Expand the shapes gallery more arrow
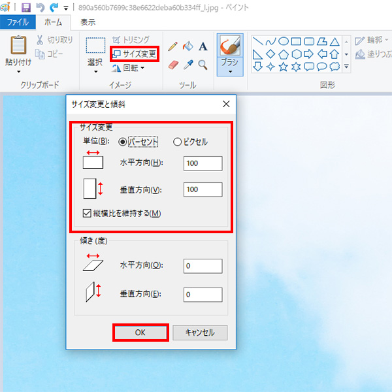 pyautogui.click(x=346, y=67)
